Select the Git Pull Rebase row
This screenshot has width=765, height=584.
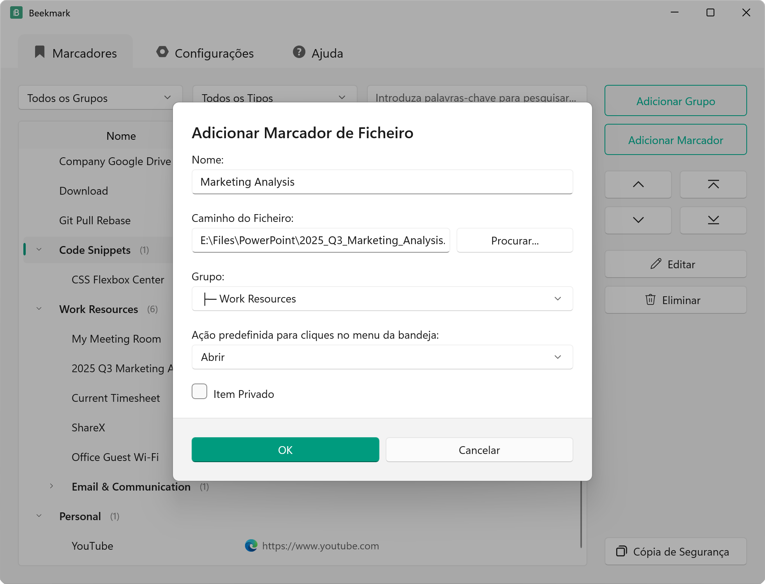click(x=95, y=220)
